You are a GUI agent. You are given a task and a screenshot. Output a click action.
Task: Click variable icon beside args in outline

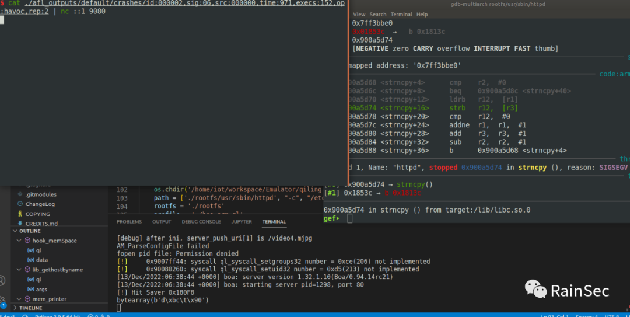point(30,289)
